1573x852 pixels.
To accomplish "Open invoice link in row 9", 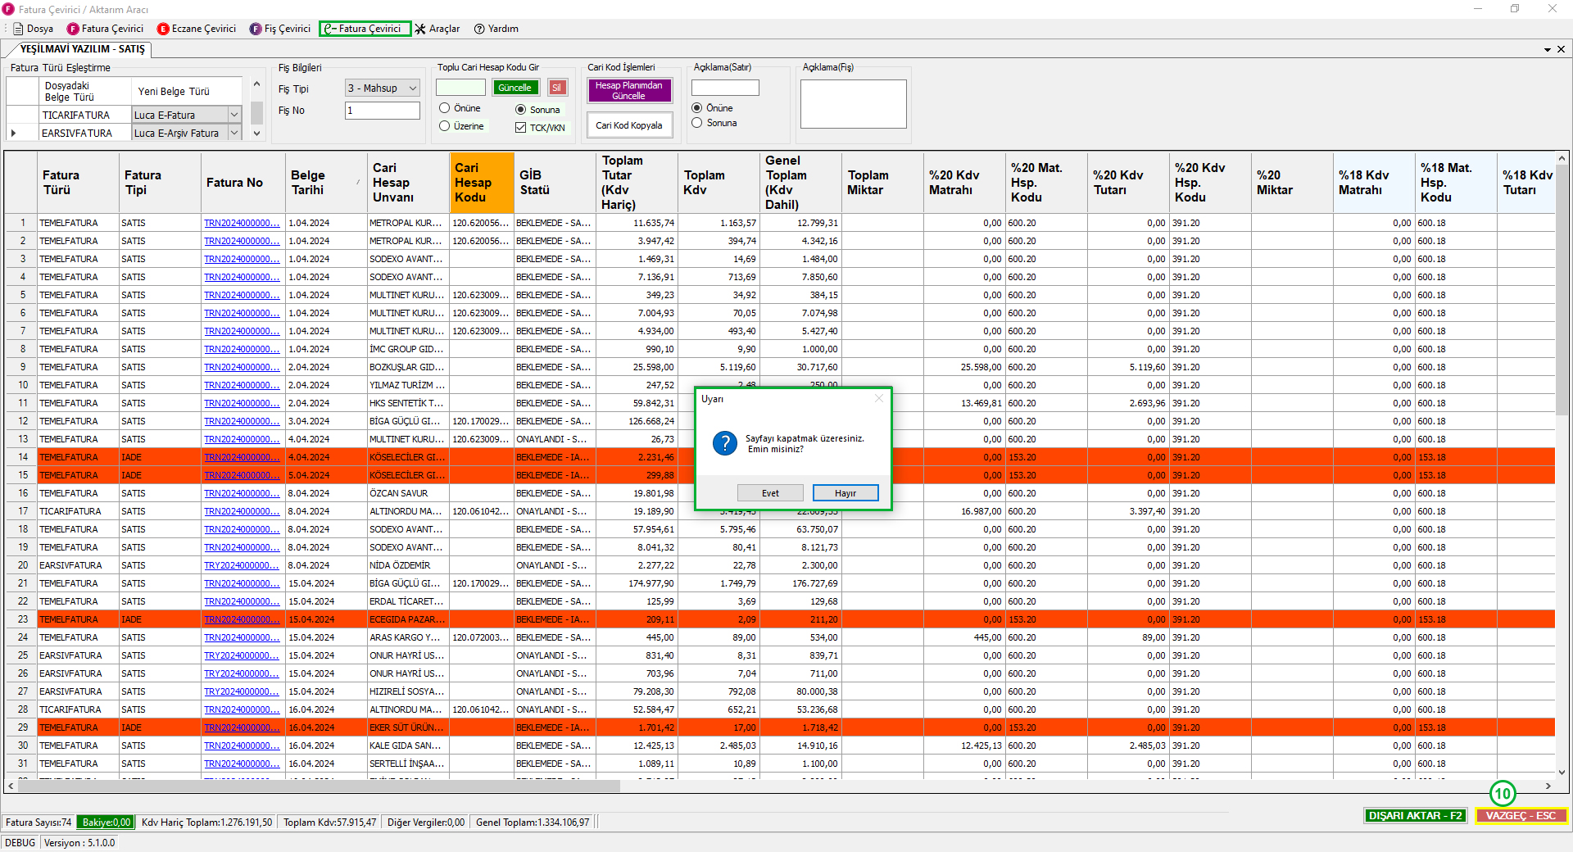I will 242,367.
